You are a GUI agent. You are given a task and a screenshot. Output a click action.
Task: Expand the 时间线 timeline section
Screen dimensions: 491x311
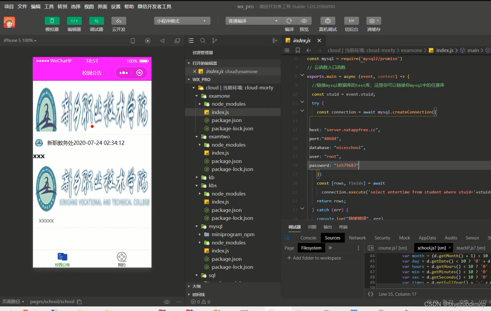189,295
